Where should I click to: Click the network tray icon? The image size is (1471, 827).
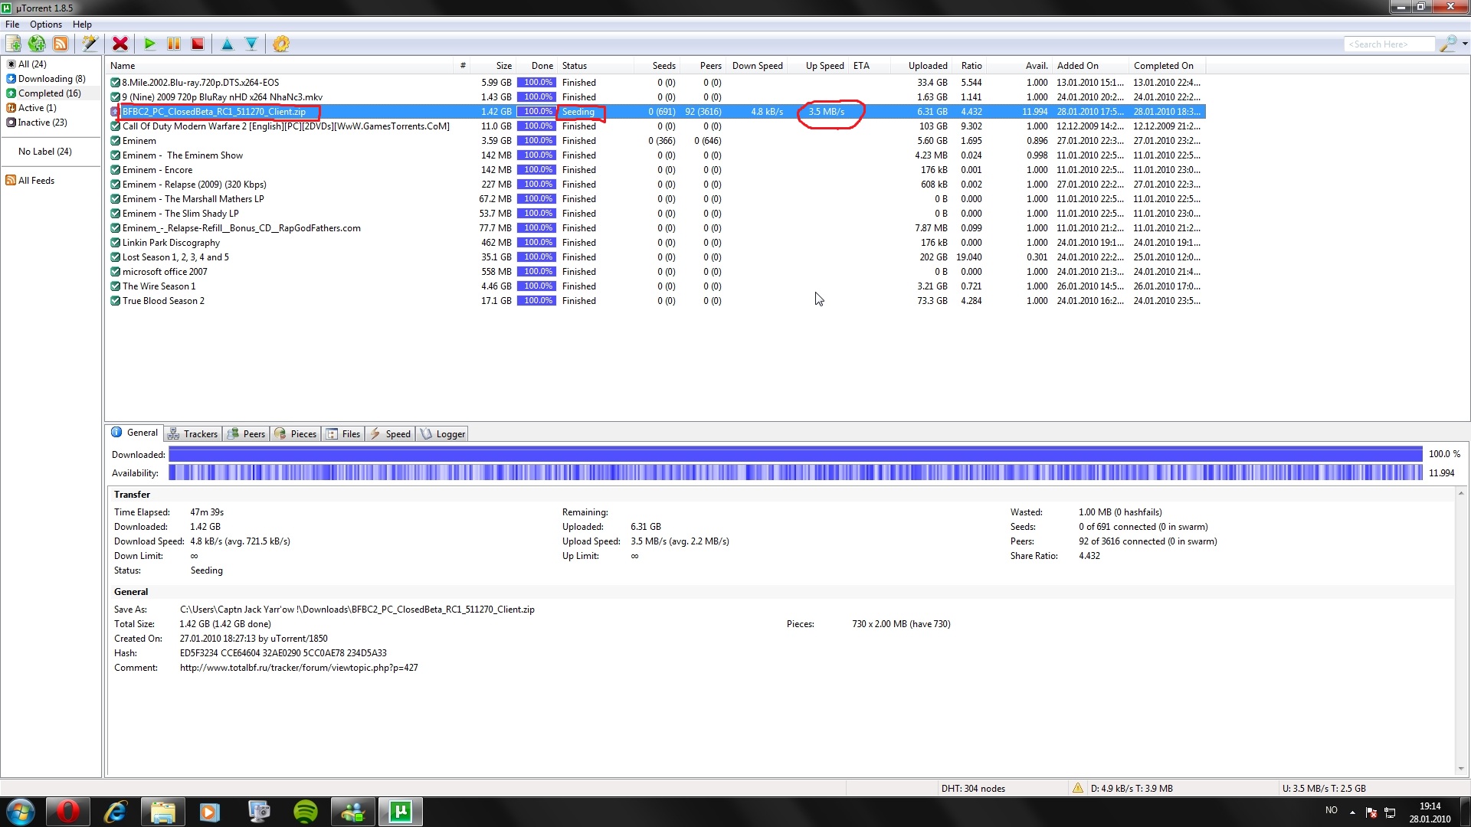1390,812
